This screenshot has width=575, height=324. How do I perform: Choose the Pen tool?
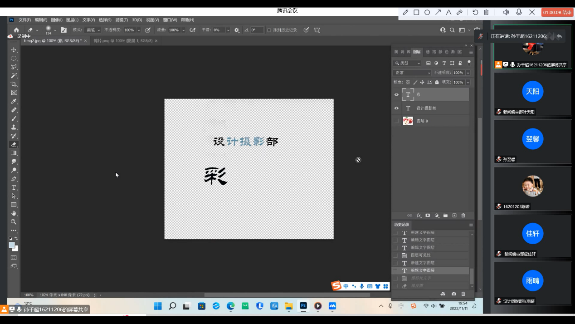[14, 179]
